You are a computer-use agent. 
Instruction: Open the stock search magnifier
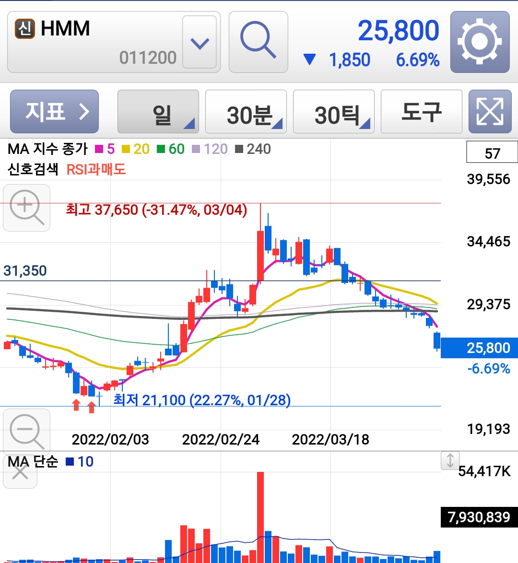coord(258,42)
